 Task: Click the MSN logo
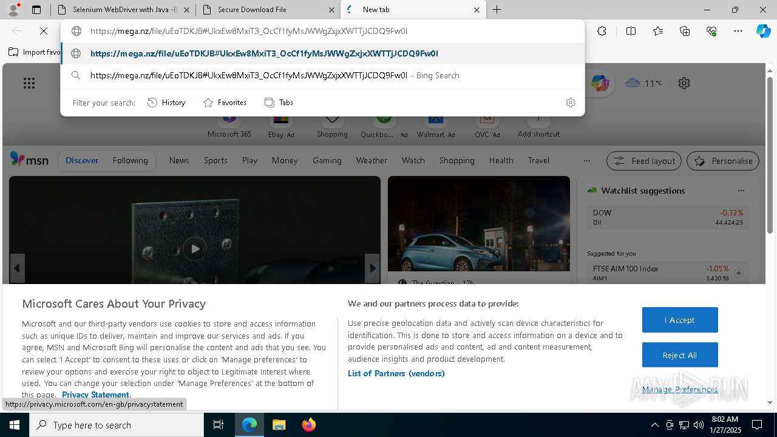pos(29,160)
